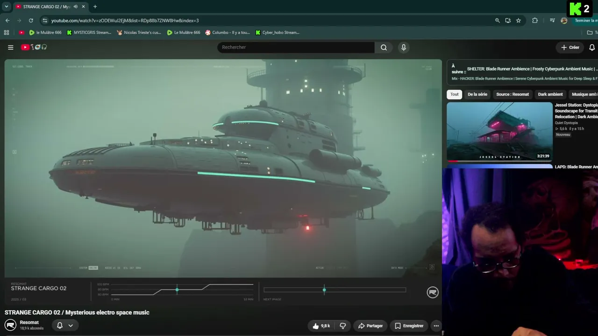
Task: Open YouTube notifications bell in header
Action: click(592, 47)
